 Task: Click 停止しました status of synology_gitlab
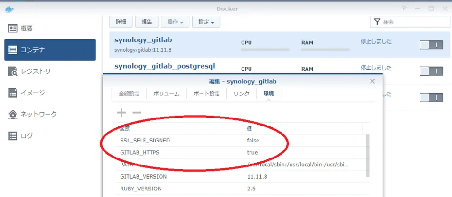pyautogui.click(x=376, y=41)
